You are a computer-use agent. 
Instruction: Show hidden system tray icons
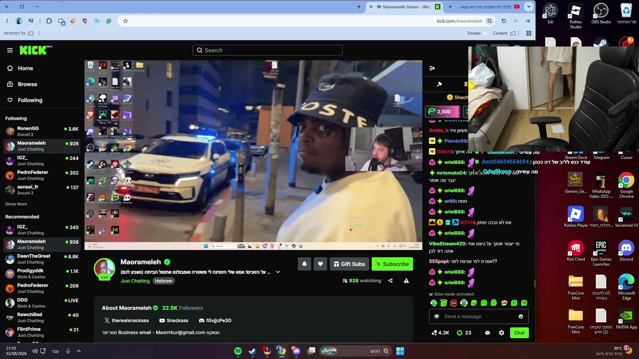79,351
